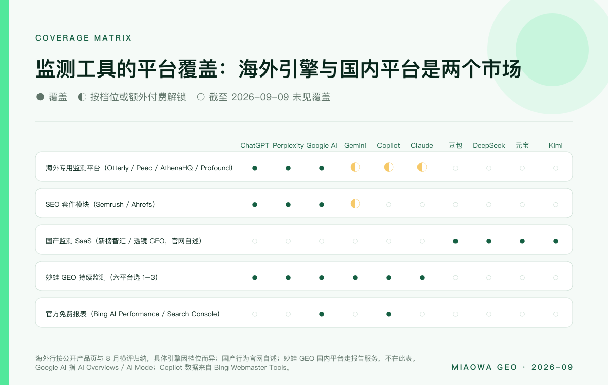Click the empty circle for 海外专用监测平台 under 豆包
This screenshot has height=385, width=608.
[x=455, y=168]
